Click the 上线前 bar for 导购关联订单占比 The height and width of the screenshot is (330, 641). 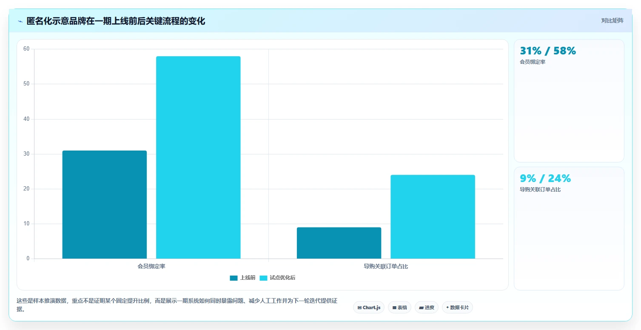pyautogui.click(x=339, y=243)
